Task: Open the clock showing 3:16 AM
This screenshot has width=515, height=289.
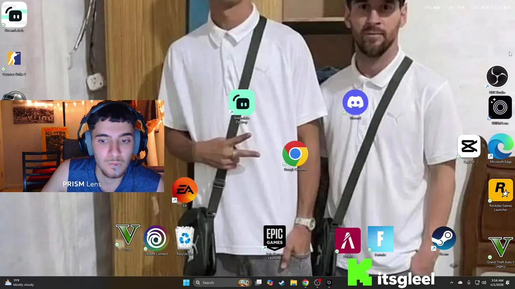Action: click(x=497, y=283)
